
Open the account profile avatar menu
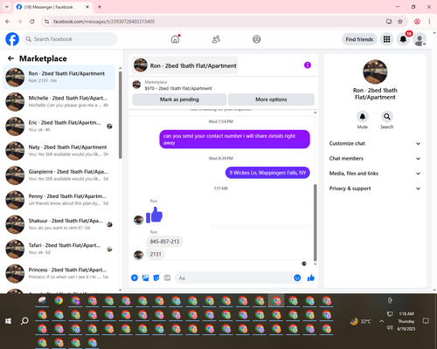pos(420,39)
